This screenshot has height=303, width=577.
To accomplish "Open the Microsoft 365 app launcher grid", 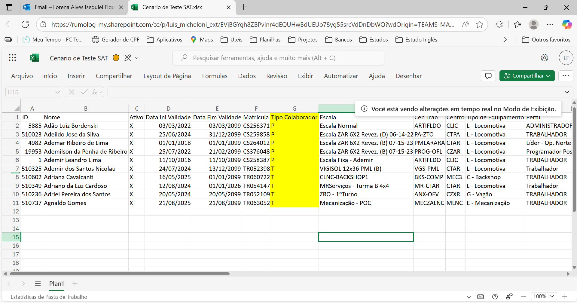I will (x=12, y=58).
